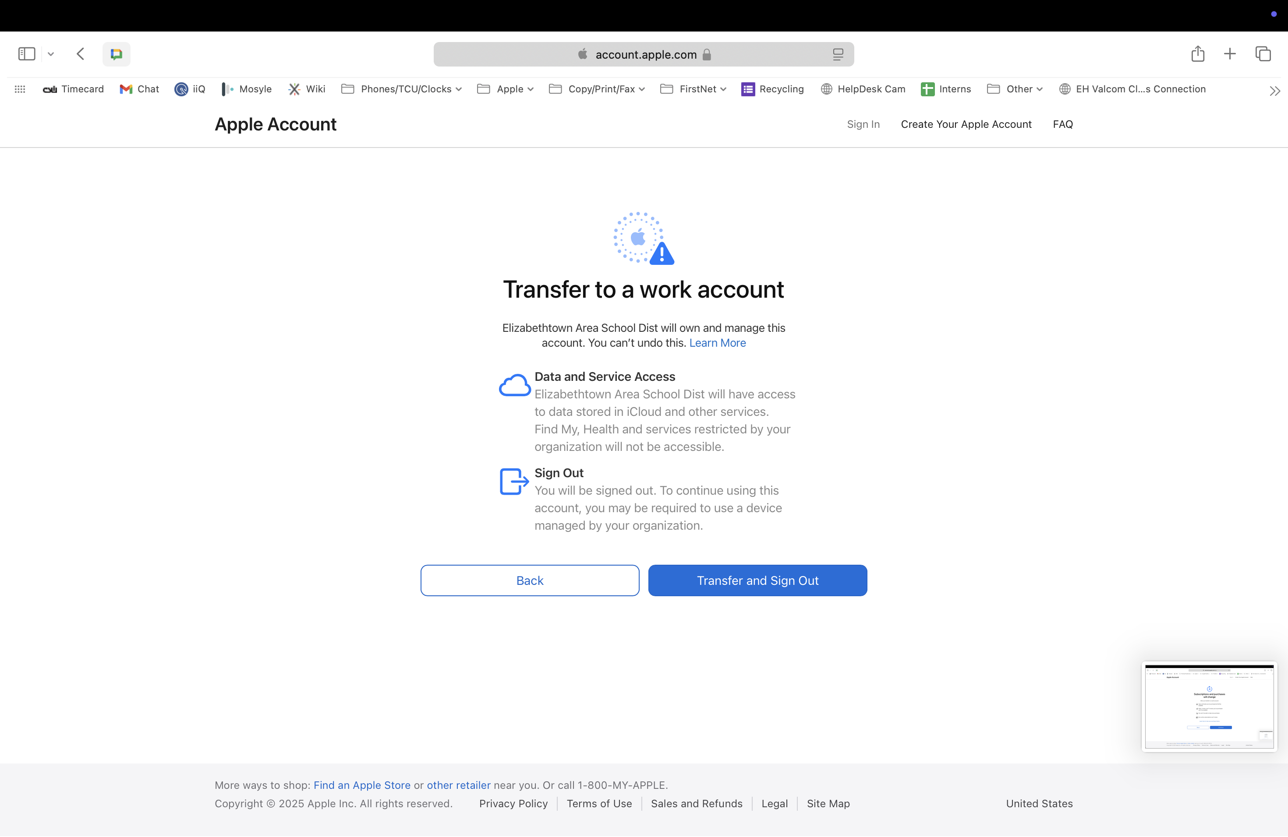Go back using the Safari back arrow
The image size is (1288, 837).
[81, 53]
